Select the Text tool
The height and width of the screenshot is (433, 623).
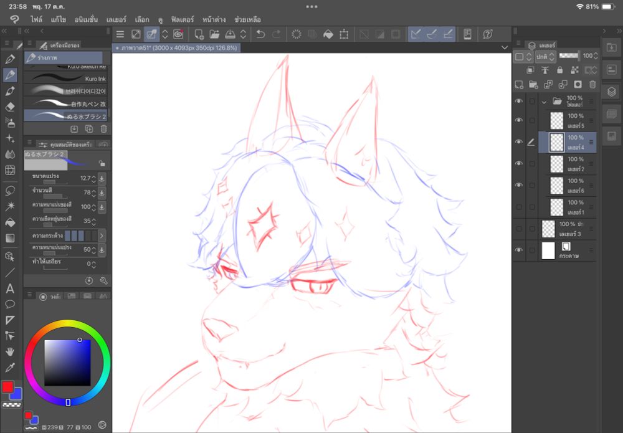[x=10, y=288]
